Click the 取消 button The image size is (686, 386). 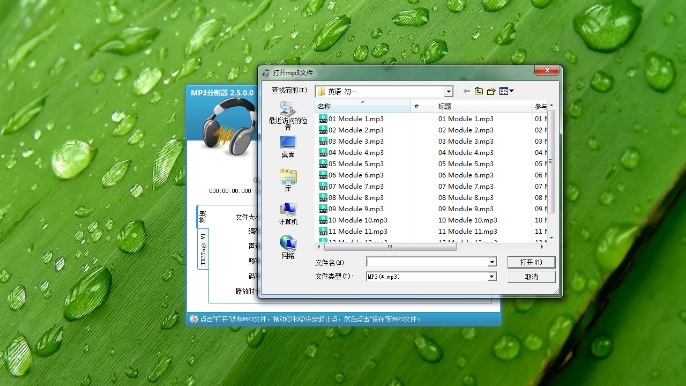531,276
